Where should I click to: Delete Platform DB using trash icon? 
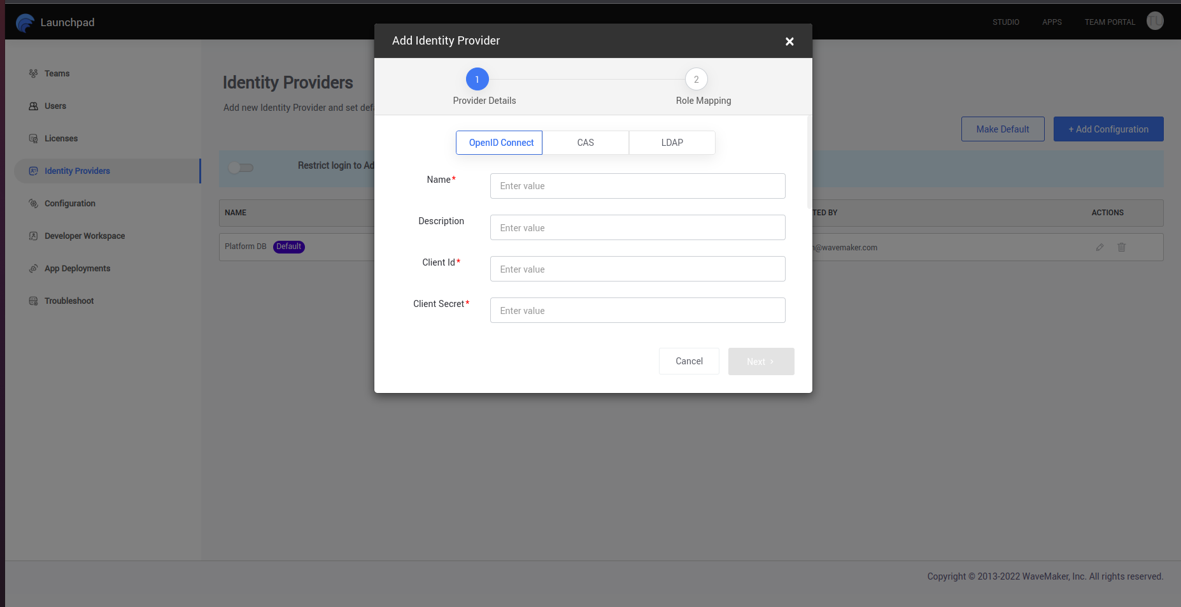[x=1122, y=247]
